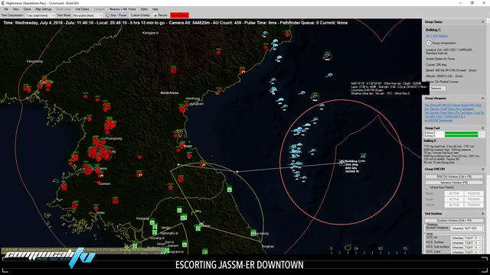Select the green-arc contact icon farthest north at sea

pyautogui.click(x=327, y=56)
